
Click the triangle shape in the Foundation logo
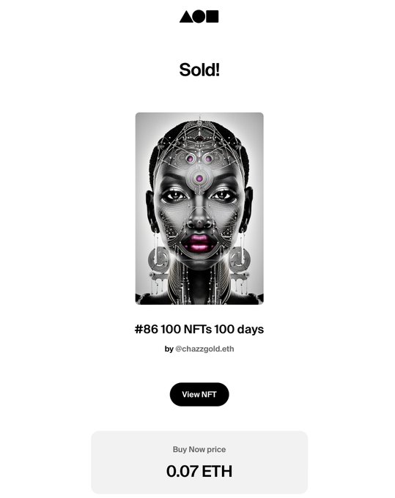[x=186, y=17]
